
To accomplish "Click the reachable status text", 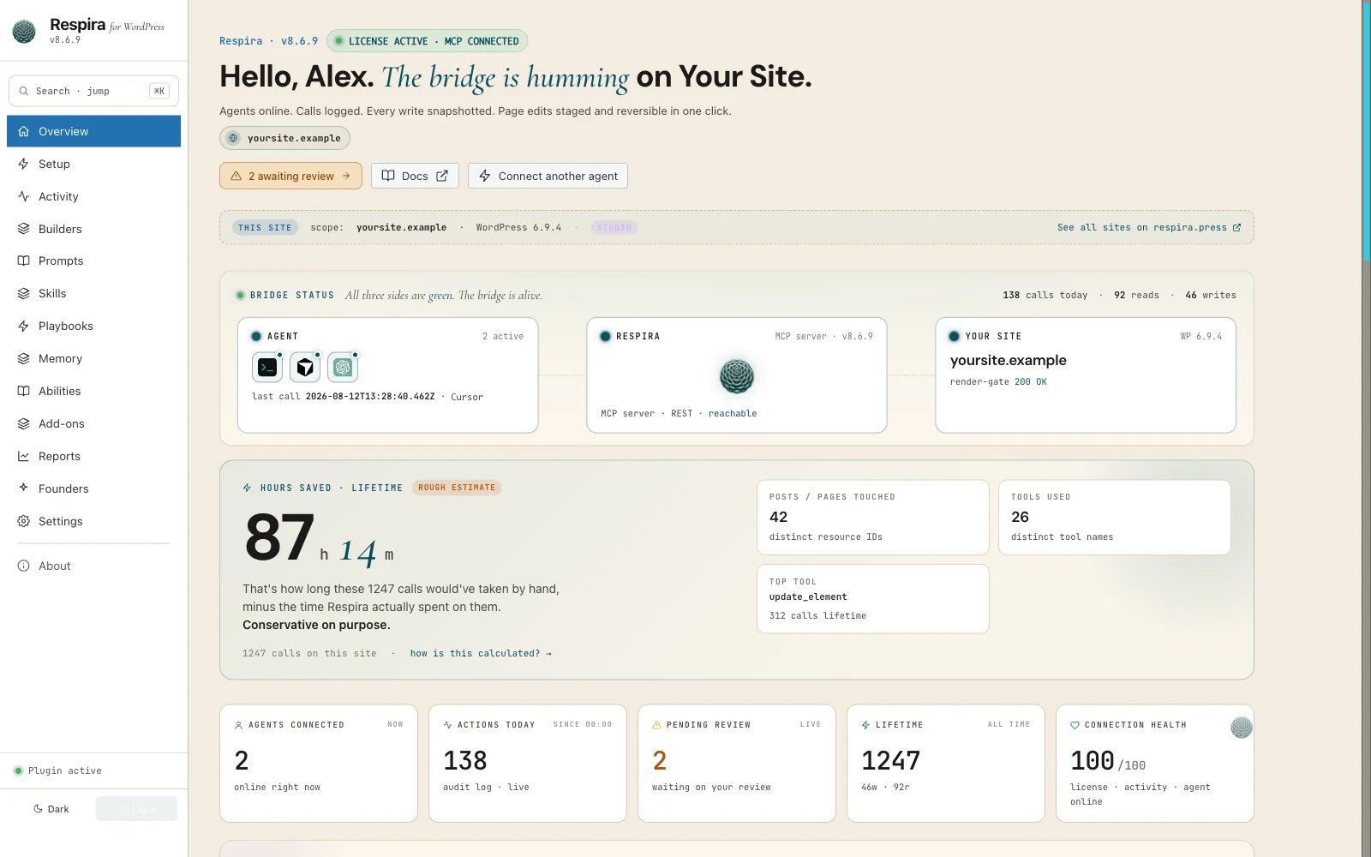I will pyautogui.click(x=733, y=414).
